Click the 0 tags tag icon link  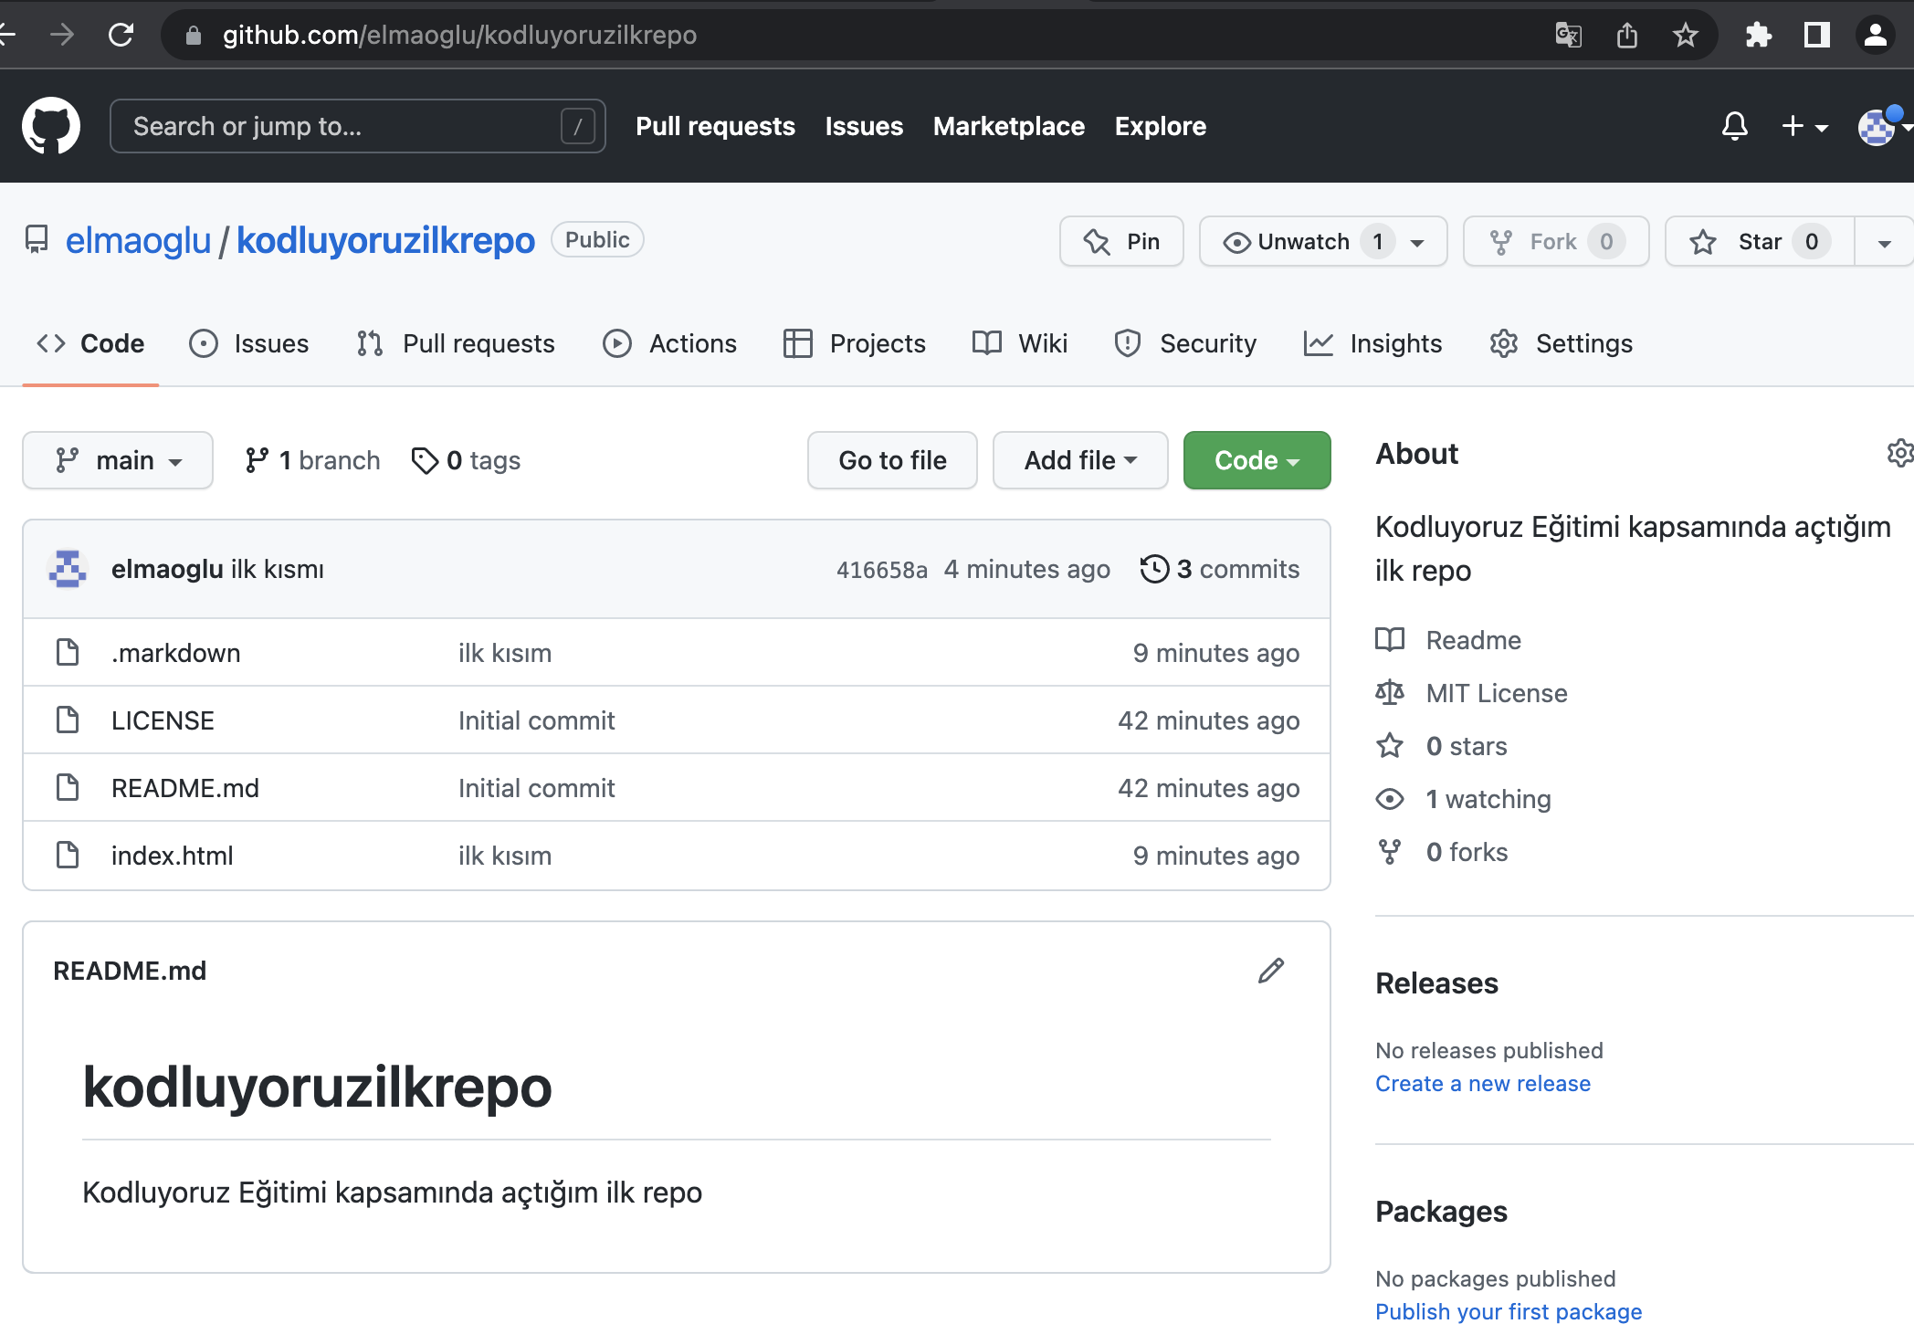[466, 460]
